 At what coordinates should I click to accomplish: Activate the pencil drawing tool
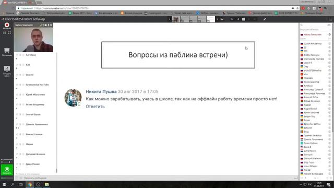coord(265,19)
